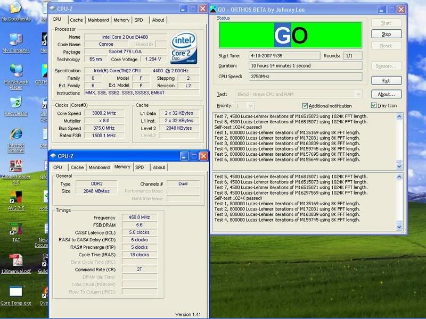
Task: Click the title bar icon of the CPU-Z processor window
Action: pyautogui.click(x=53, y=9)
